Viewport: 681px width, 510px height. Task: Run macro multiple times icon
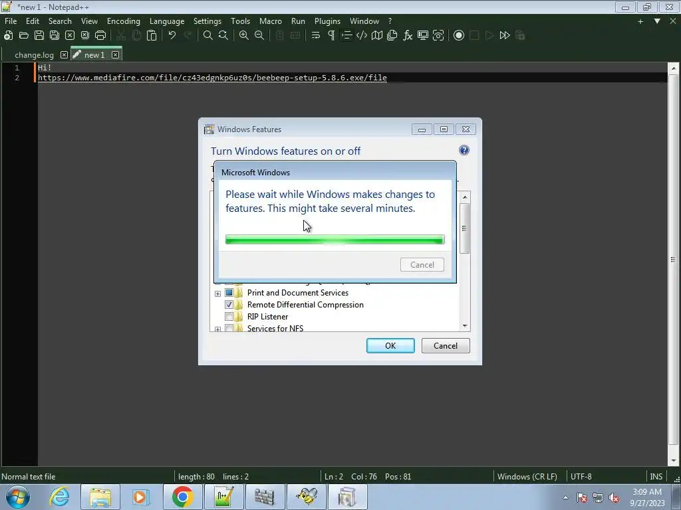click(505, 36)
